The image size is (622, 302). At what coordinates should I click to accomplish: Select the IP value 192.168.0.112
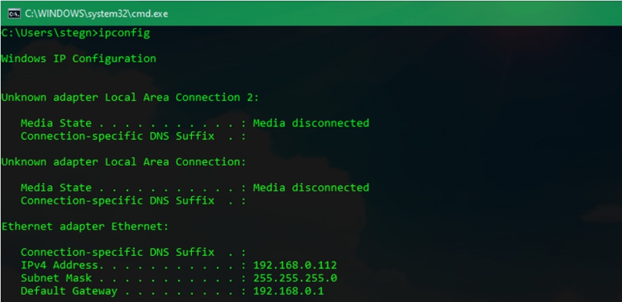pyautogui.click(x=295, y=265)
